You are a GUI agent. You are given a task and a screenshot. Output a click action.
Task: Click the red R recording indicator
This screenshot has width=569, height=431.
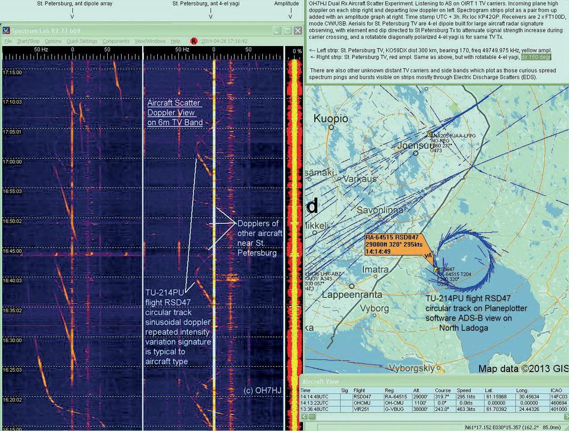(194, 41)
